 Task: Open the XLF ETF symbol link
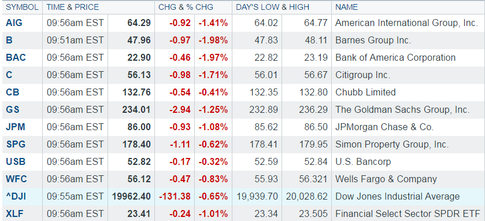click(14, 213)
